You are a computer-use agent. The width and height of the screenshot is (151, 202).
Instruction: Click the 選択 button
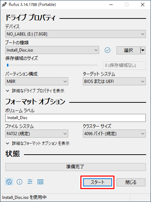tap(128, 50)
